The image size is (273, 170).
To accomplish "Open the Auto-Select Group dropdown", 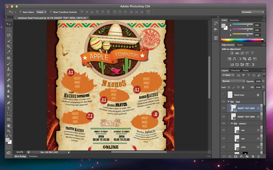I will click(x=41, y=12).
